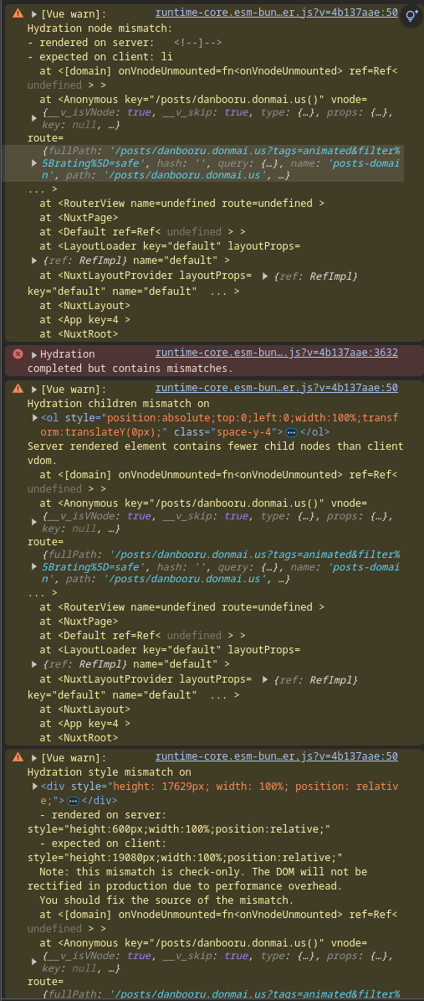This screenshot has height=1001, width=424.
Task: Click ellipsis badge inside the div height element
Action: (x=73, y=801)
